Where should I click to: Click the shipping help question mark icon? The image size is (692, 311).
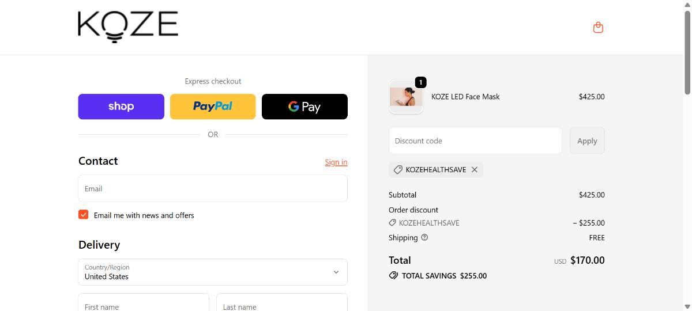[424, 237]
